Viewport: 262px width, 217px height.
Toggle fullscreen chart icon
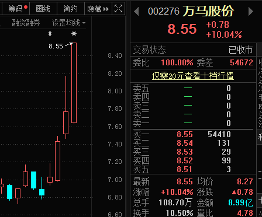tap(118, 9)
